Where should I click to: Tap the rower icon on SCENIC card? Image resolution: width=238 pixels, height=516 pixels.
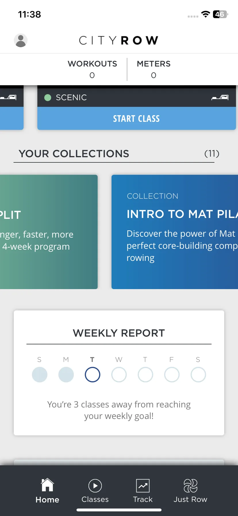(x=220, y=98)
